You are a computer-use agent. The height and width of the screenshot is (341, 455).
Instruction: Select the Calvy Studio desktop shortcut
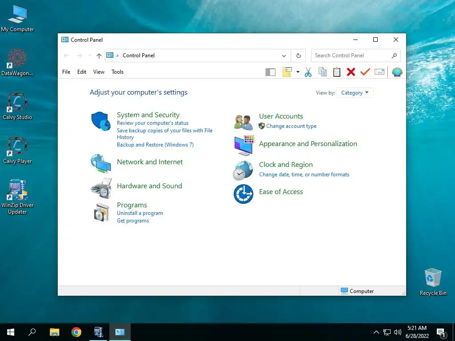click(x=17, y=107)
